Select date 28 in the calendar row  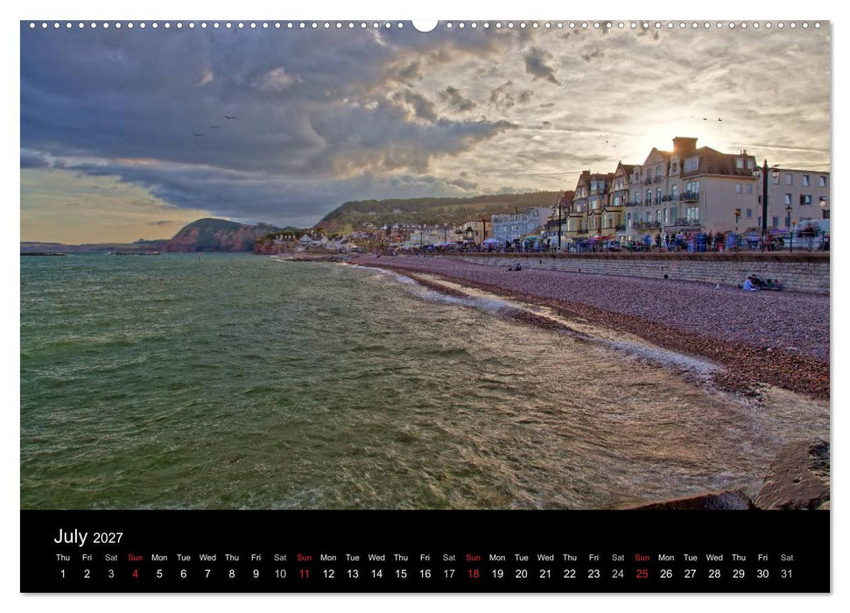click(714, 574)
